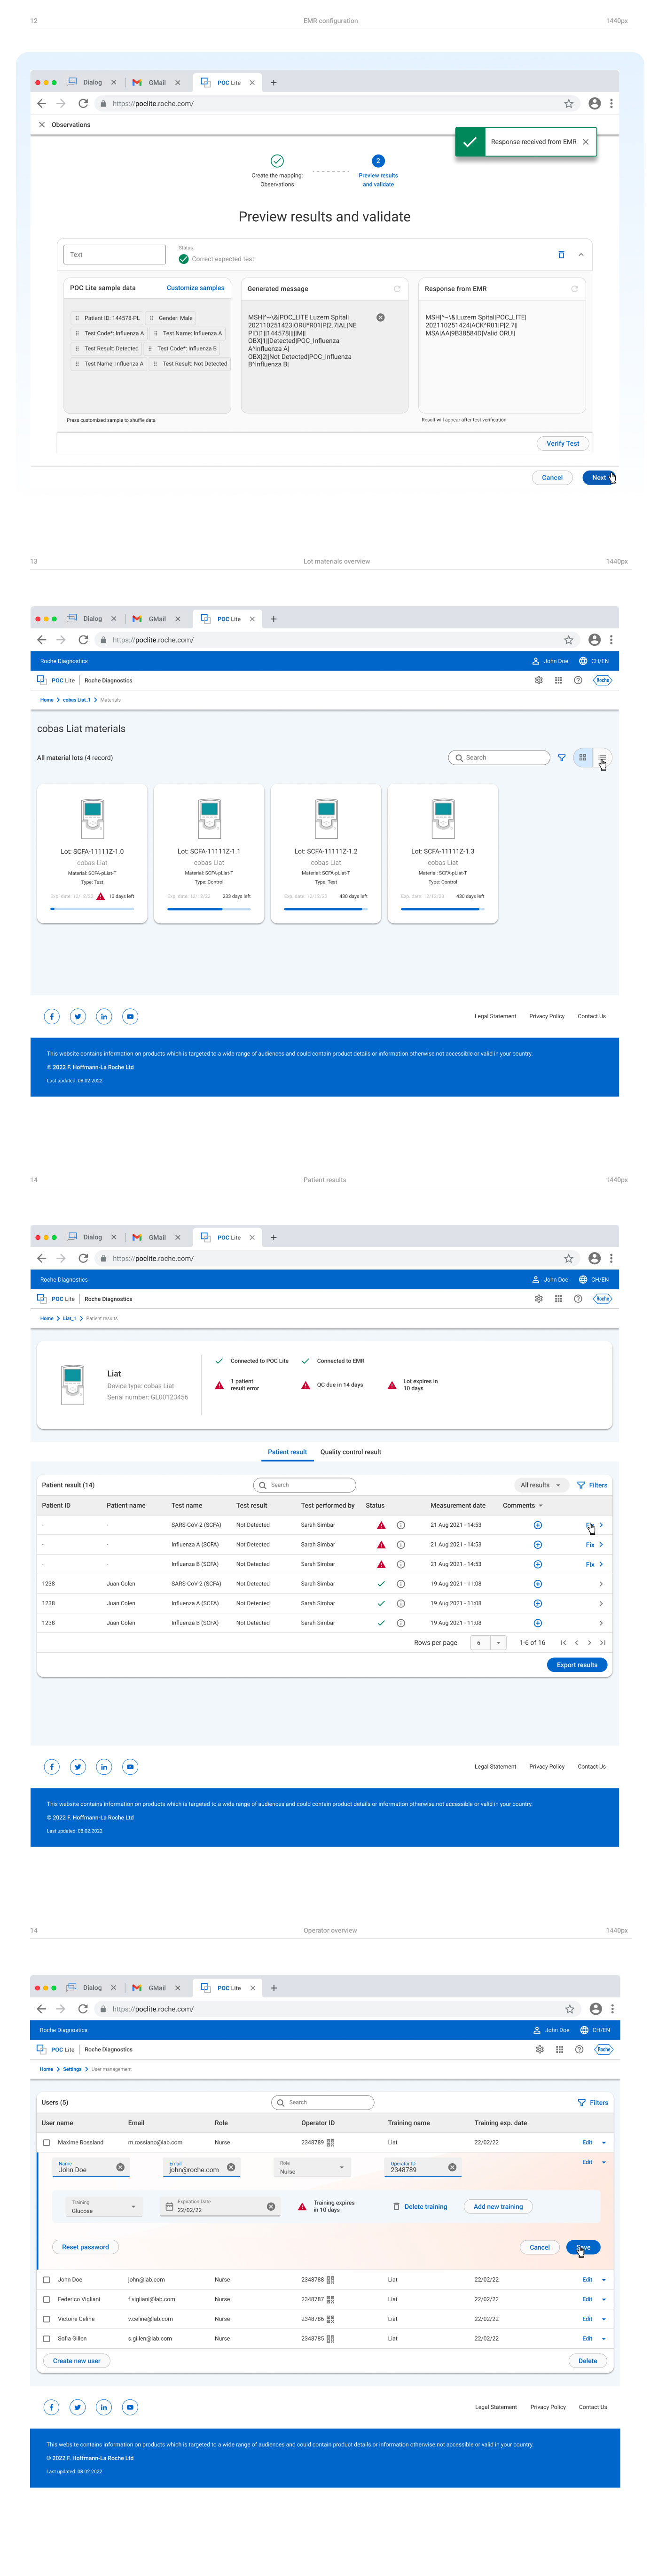This screenshot has height=2576, width=658.
Task: Refresh the Generated message panel
Action: click(x=397, y=289)
